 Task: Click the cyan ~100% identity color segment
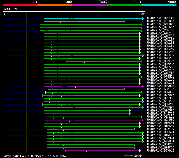point(159,5)
